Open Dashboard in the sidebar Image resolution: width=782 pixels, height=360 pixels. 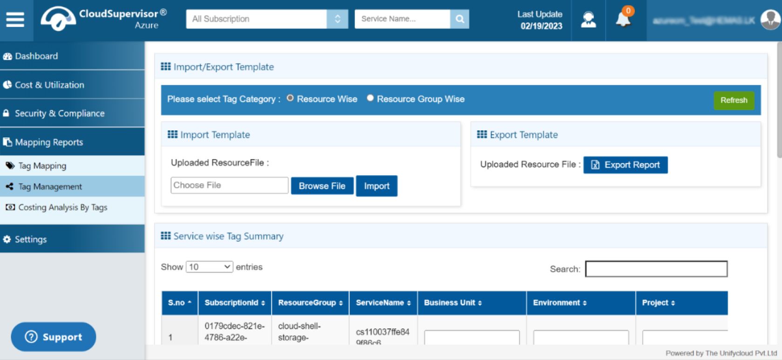coord(72,56)
